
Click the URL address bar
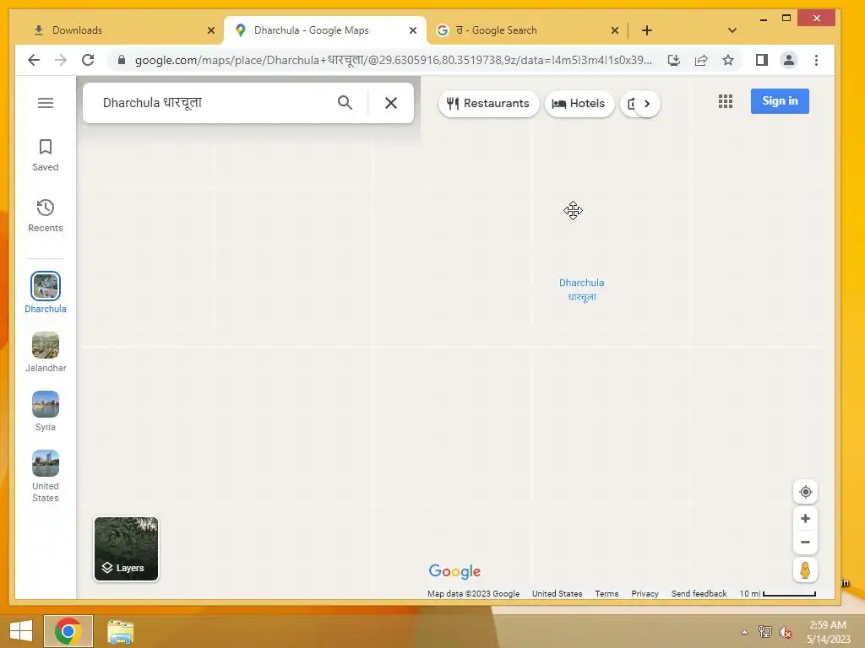[393, 60]
